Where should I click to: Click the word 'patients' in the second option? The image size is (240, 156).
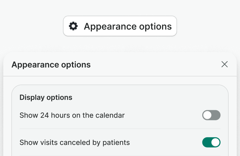click(x=117, y=142)
